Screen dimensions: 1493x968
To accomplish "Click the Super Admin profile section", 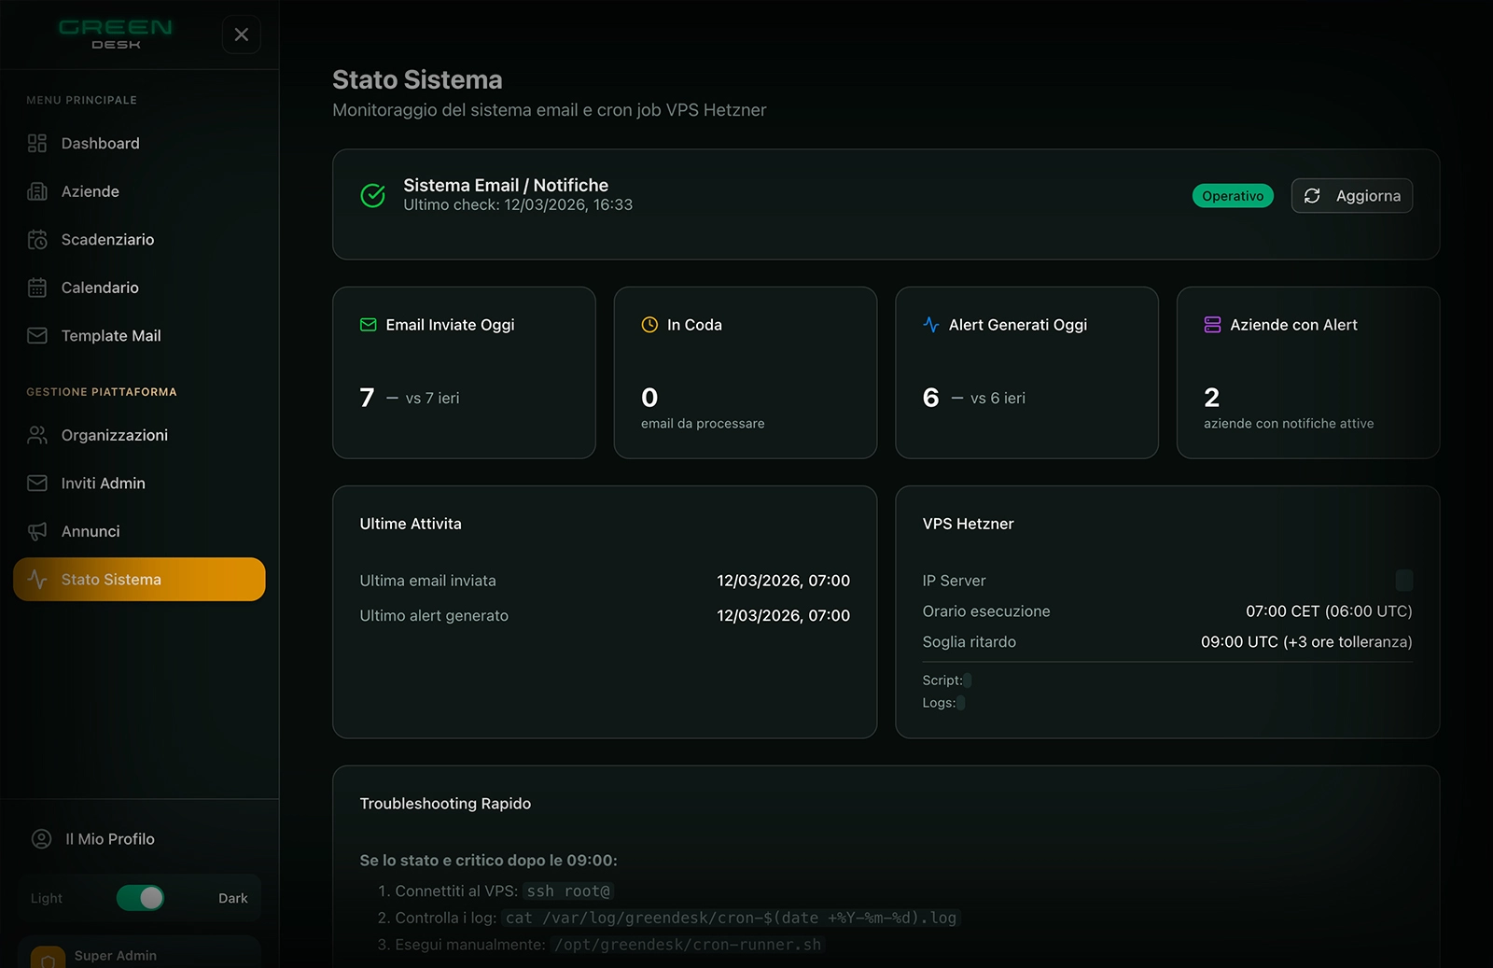I will coord(116,955).
